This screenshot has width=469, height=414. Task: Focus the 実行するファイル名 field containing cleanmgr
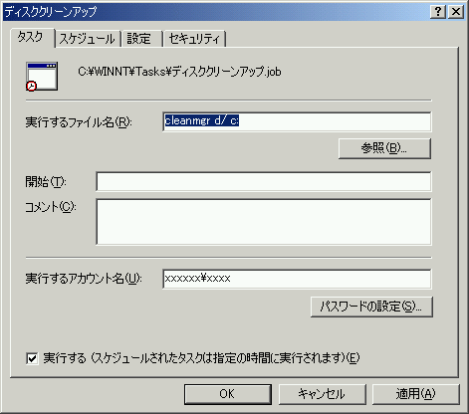[297, 121]
